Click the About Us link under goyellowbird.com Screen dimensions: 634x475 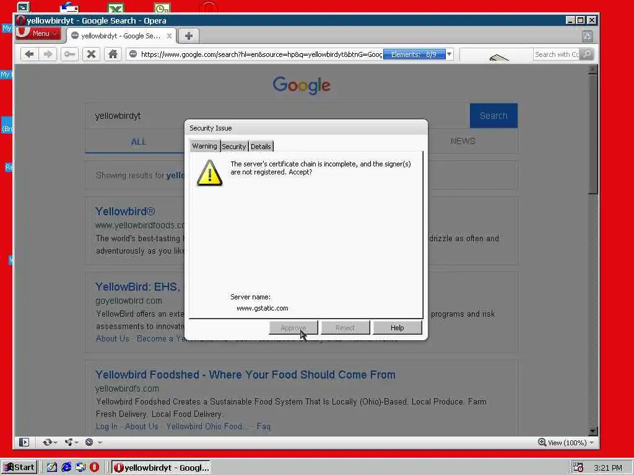click(x=113, y=338)
